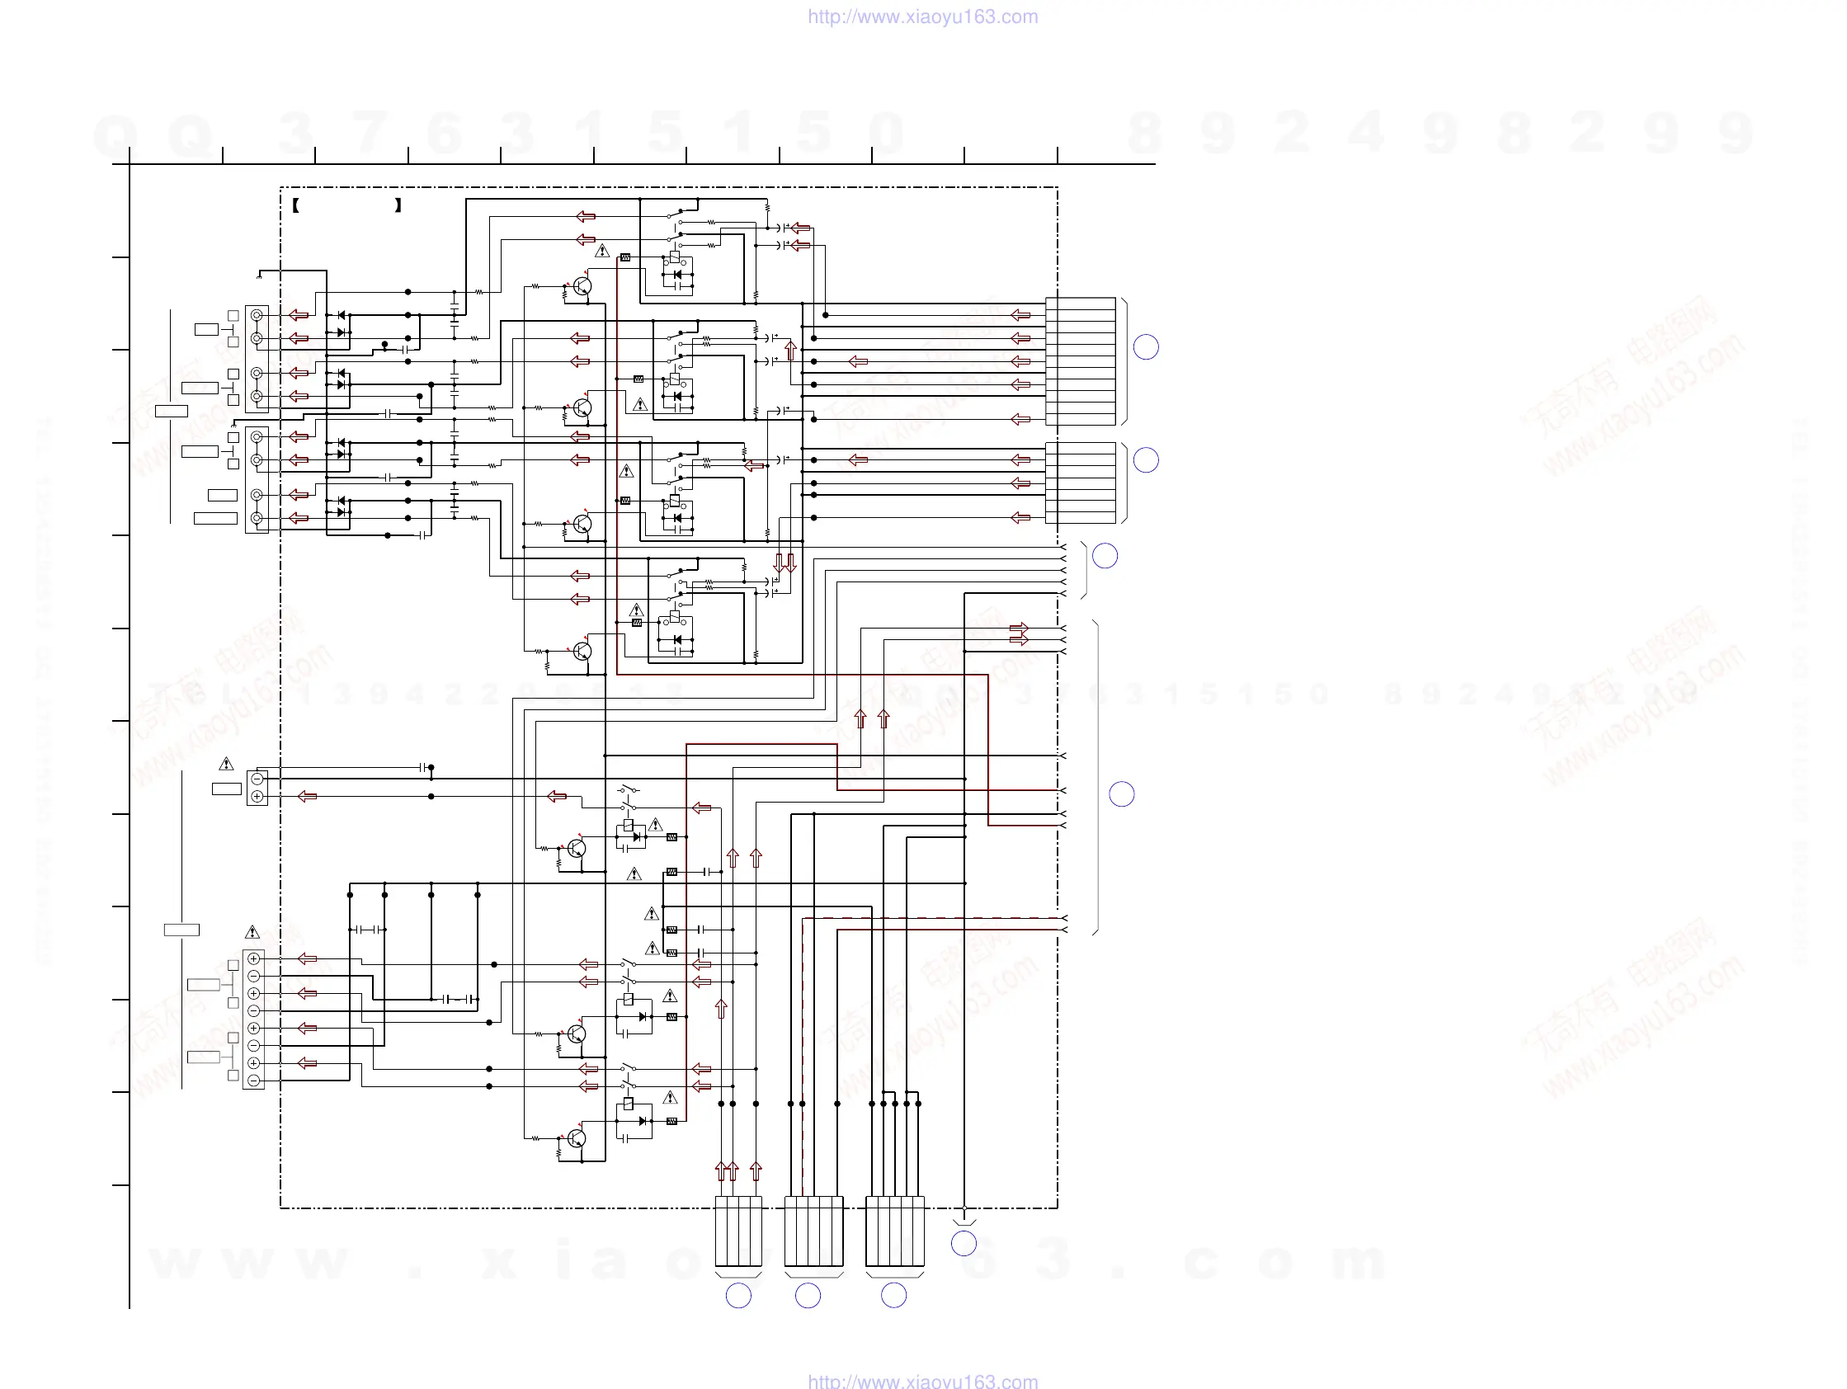
Task: Click minus terminal of two-terminal connector
Action: pos(257,779)
